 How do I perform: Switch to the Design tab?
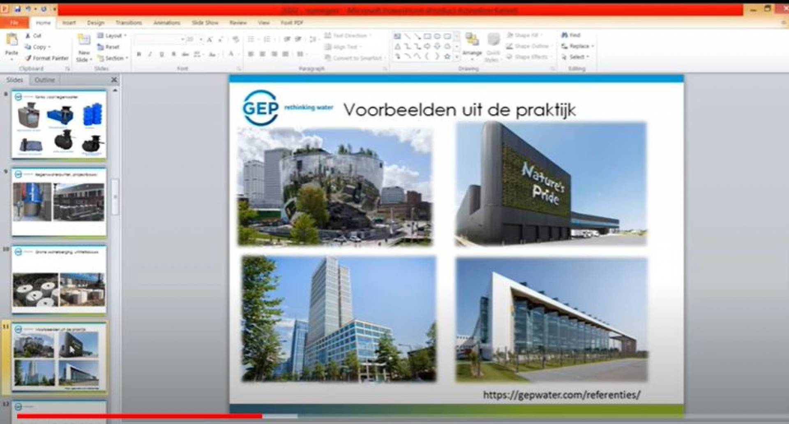[96, 23]
